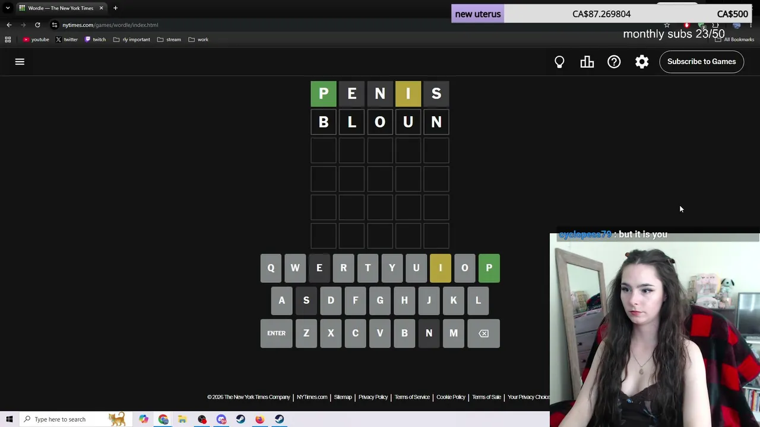Switch to Chrome in the taskbar
This screenshot has width=760, height=427.
[163, 419]
